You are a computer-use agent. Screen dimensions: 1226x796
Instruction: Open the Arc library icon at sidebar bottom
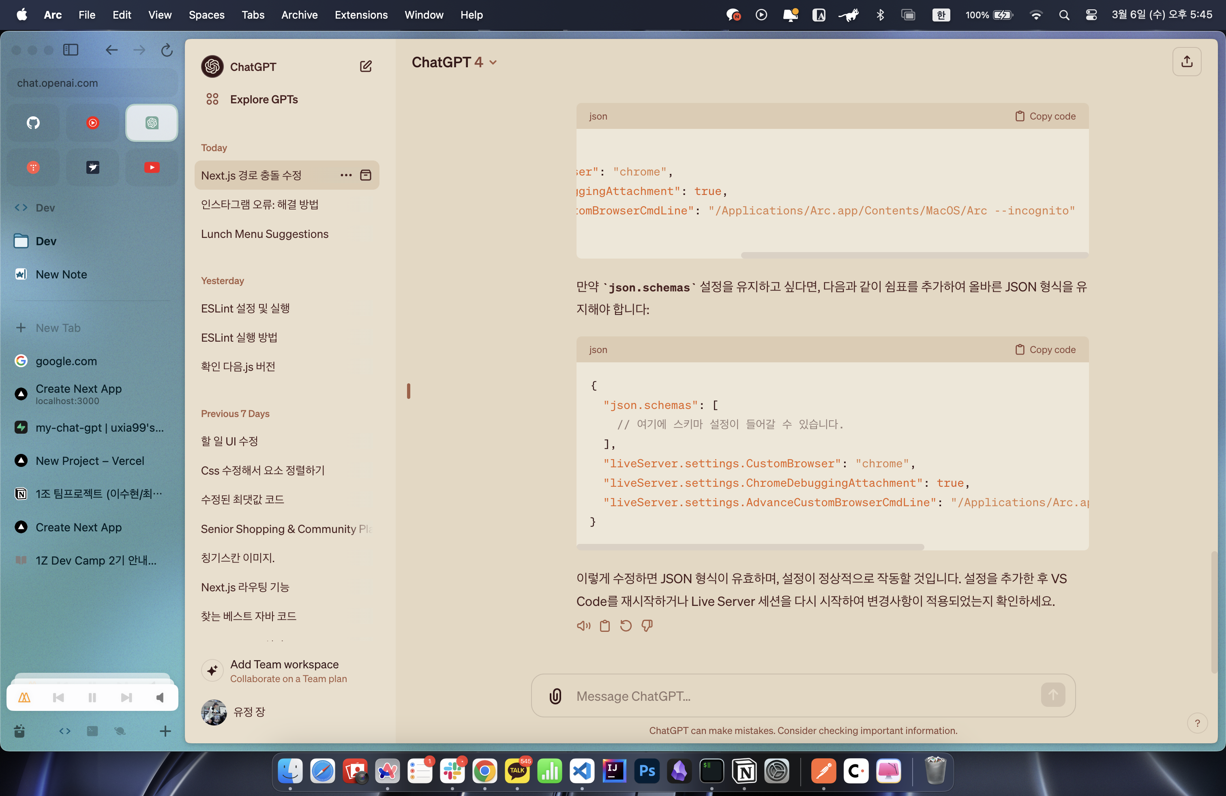coord(19,731)
